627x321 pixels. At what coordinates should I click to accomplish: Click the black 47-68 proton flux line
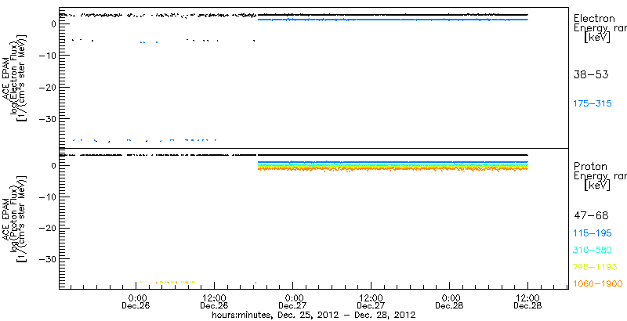[393, 155]
